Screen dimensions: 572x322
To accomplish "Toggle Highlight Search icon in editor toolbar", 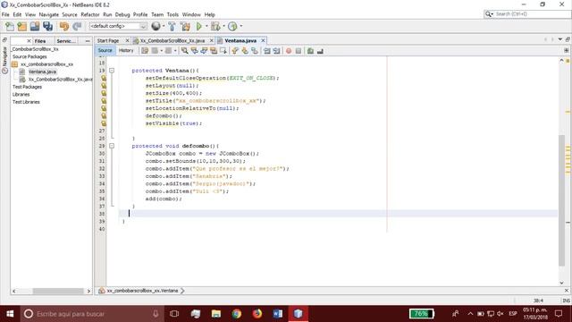I will click(x=214, y=51).
